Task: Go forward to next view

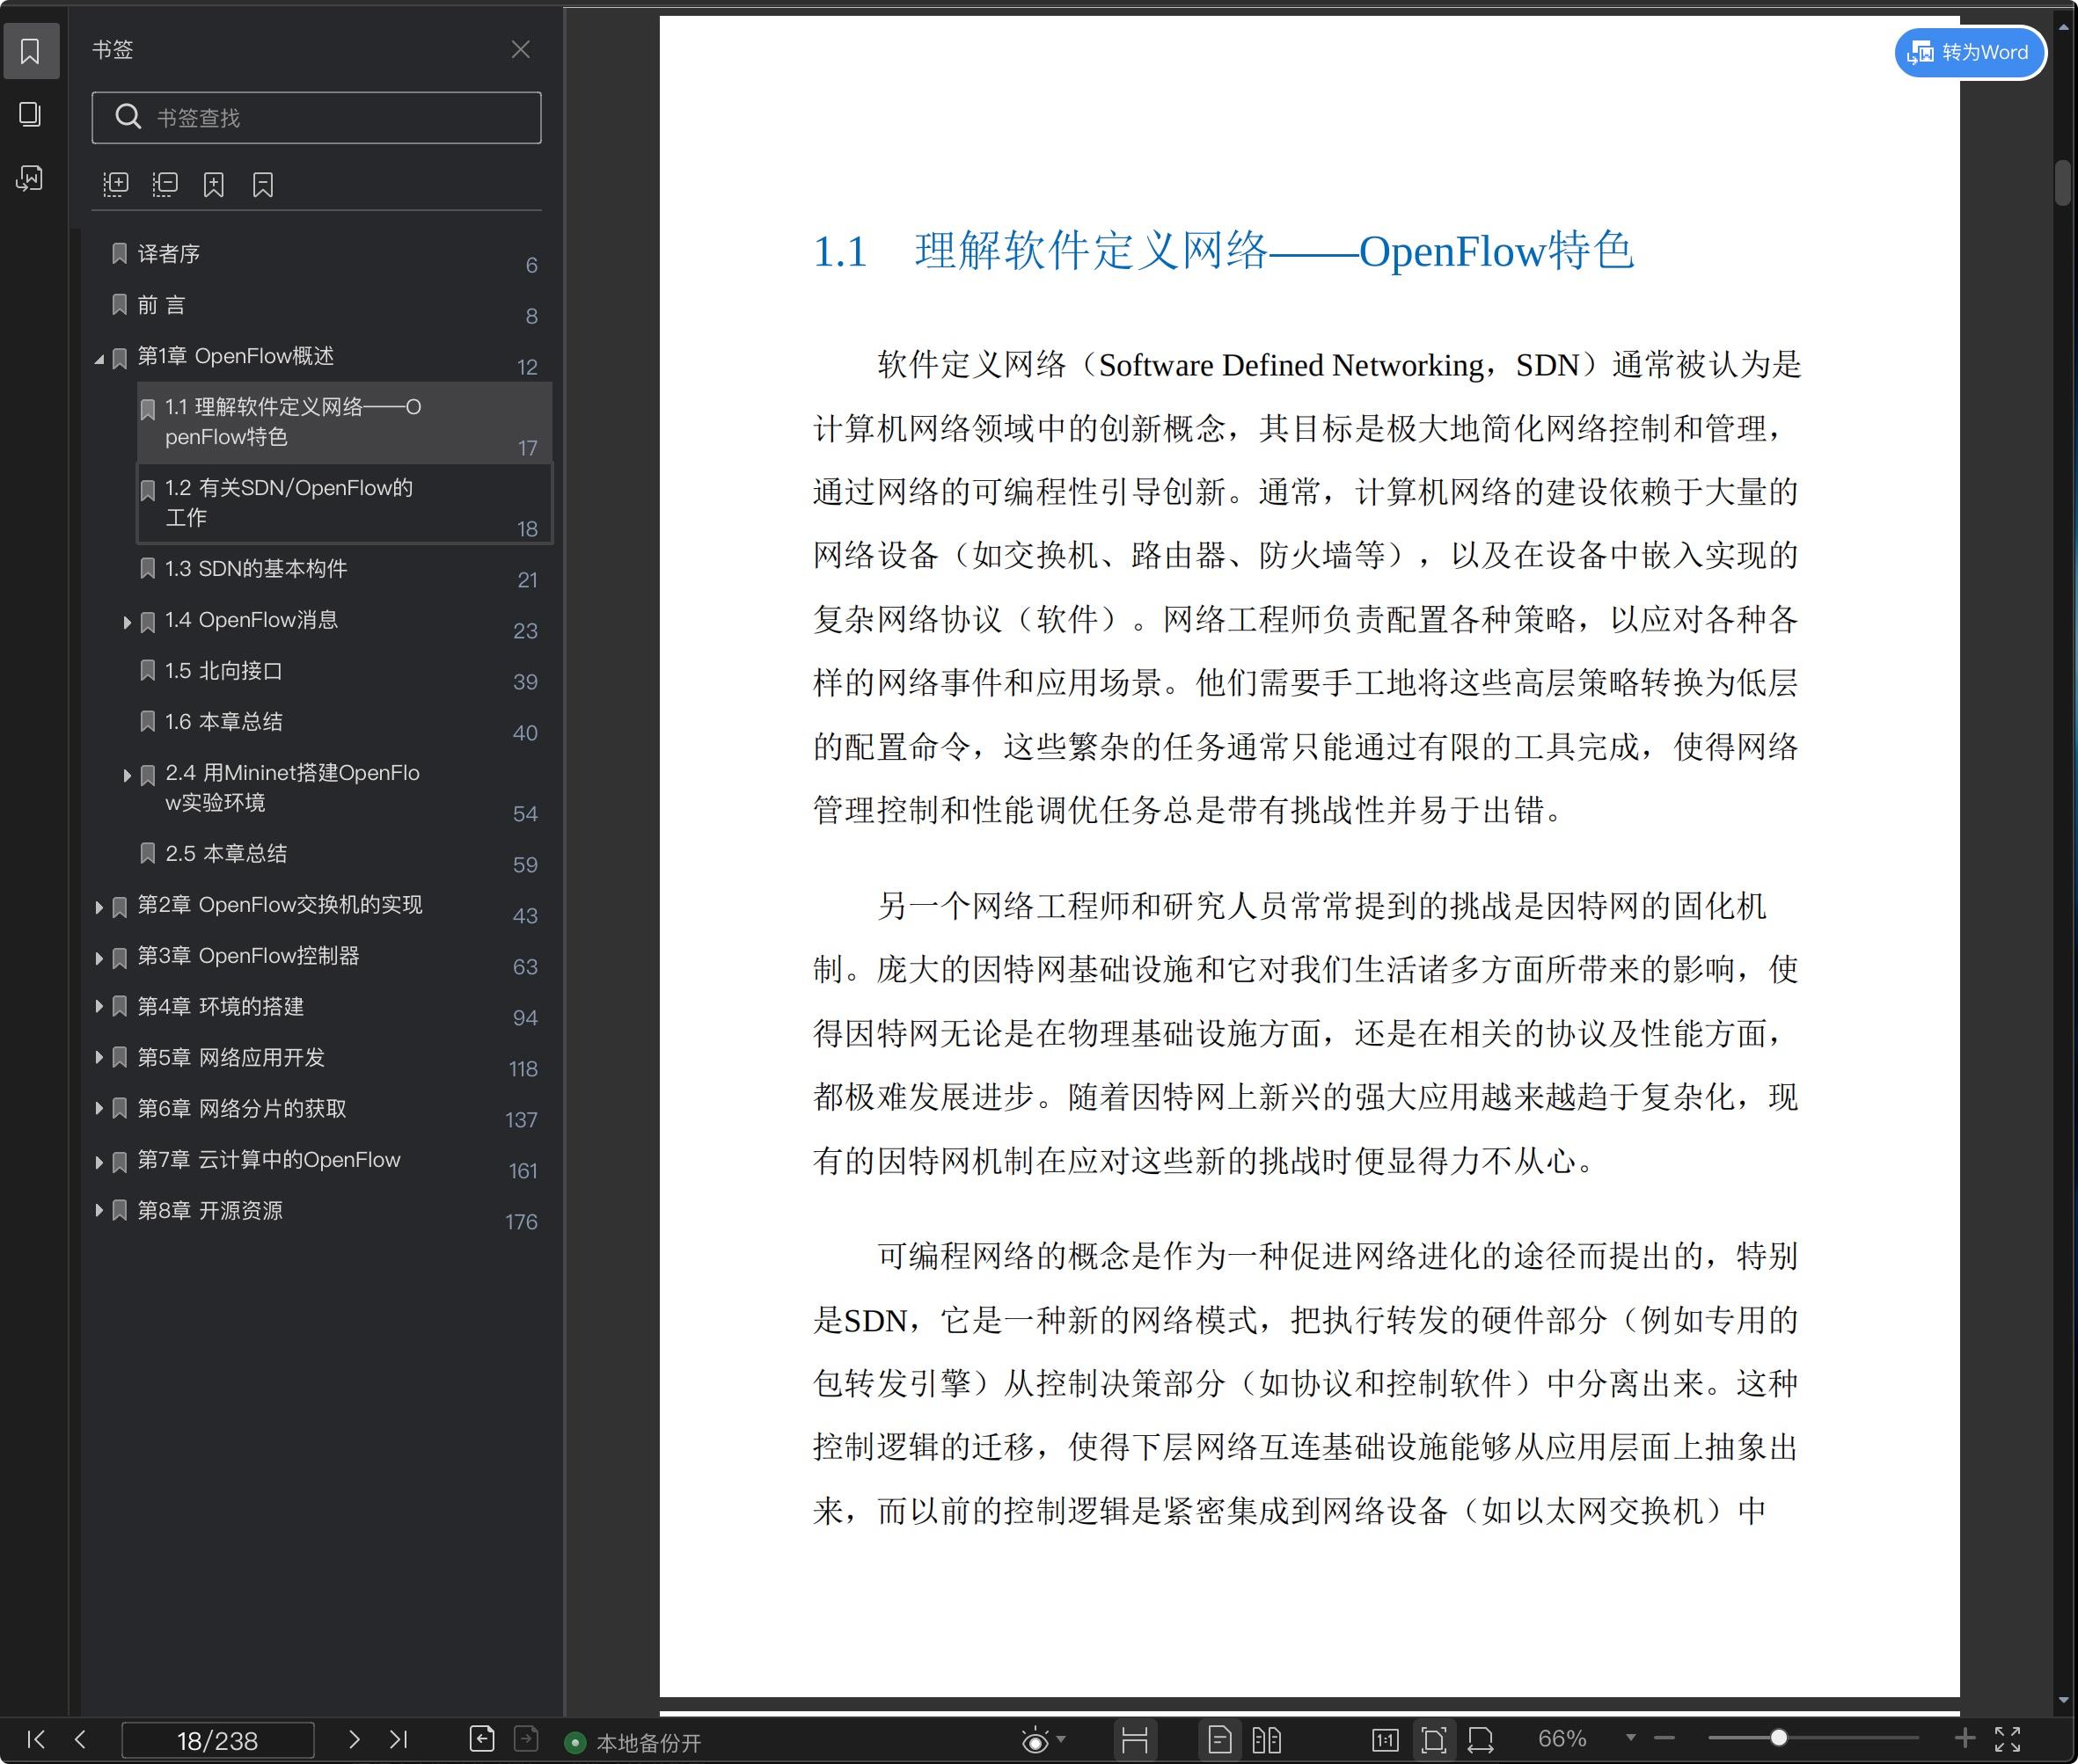Action: [526, 1739]
